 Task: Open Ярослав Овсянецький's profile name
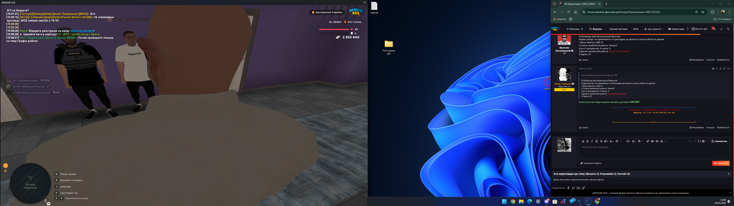564,49
